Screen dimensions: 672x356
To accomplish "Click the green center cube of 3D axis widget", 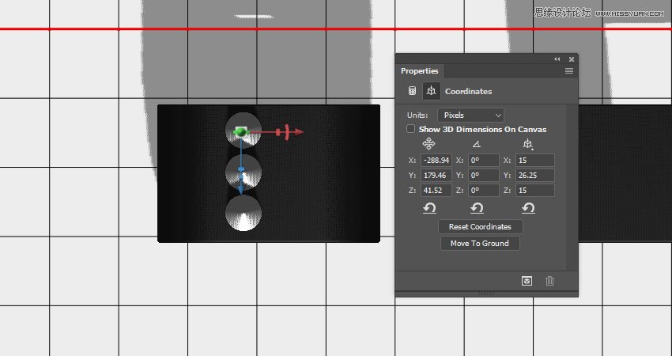I will point(240,132).
